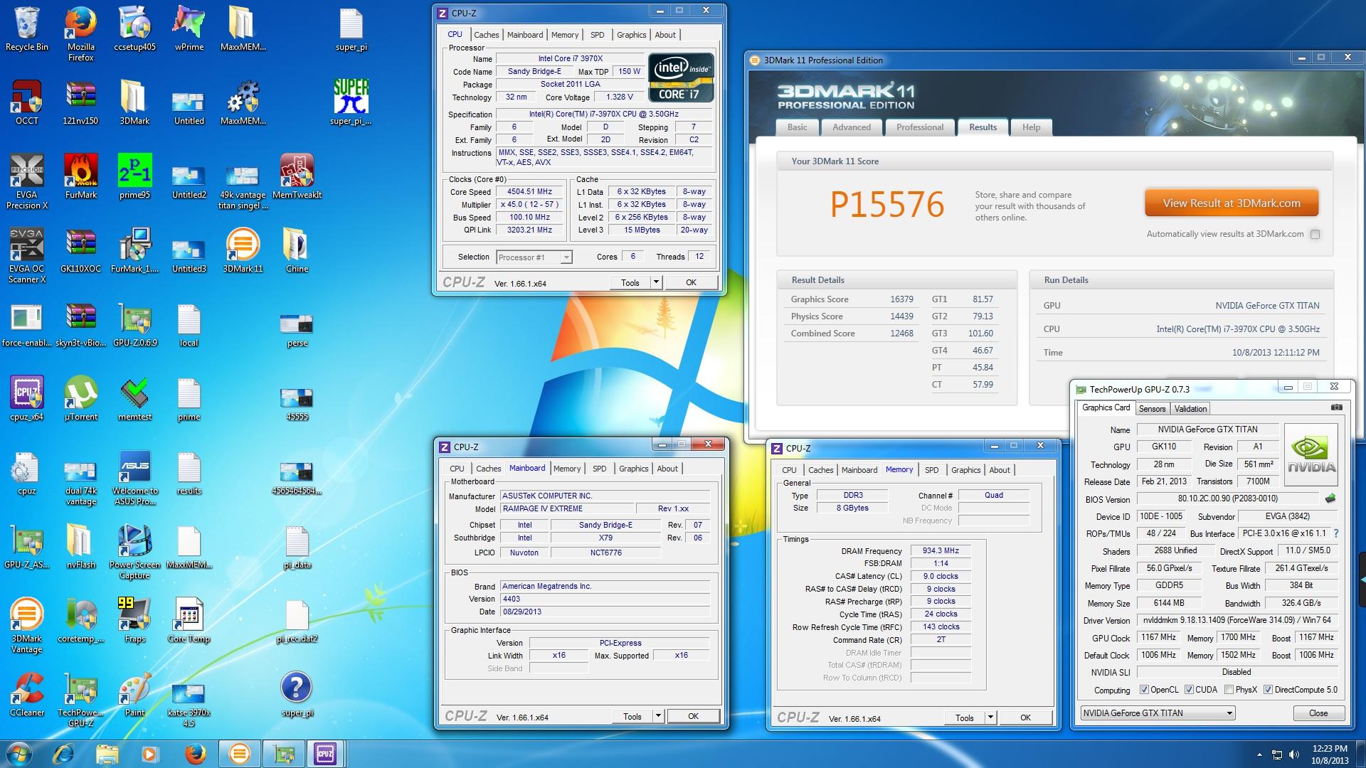Image resolution: width=1366 pixels, height=768 pixels.
Task: Toggle the OpenCL checkbox in GPU-Z
Action: click(x=1144, y=690)
